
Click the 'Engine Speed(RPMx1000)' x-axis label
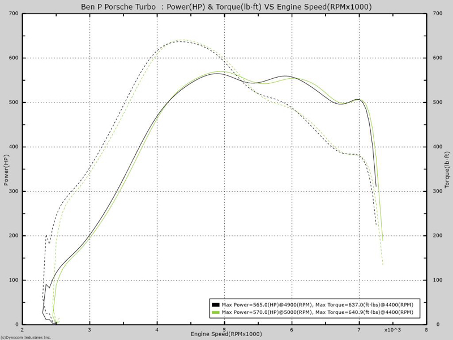pyautogui.click(x=226, y=334)
